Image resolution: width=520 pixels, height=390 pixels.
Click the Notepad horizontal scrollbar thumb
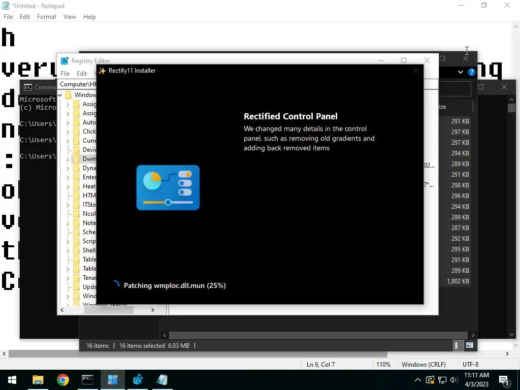click(198, 354)
